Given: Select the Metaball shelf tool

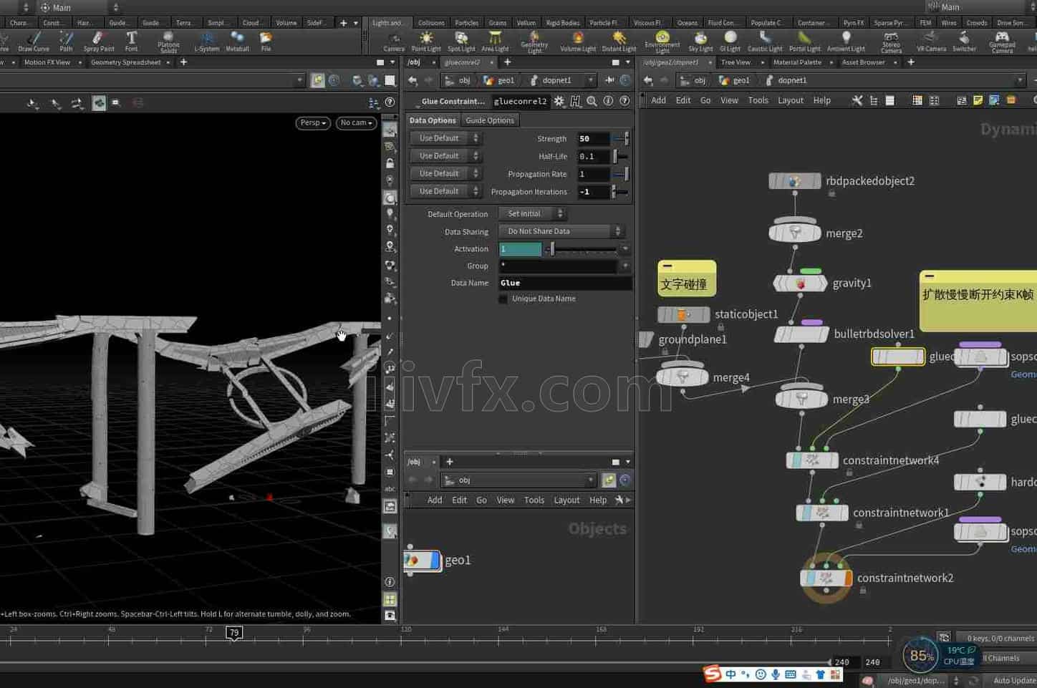Looking at the screenshot, I should (x=237, y=42).
